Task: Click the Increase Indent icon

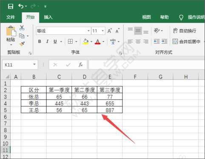Action: pyautogui.click(x=165, y=42)
